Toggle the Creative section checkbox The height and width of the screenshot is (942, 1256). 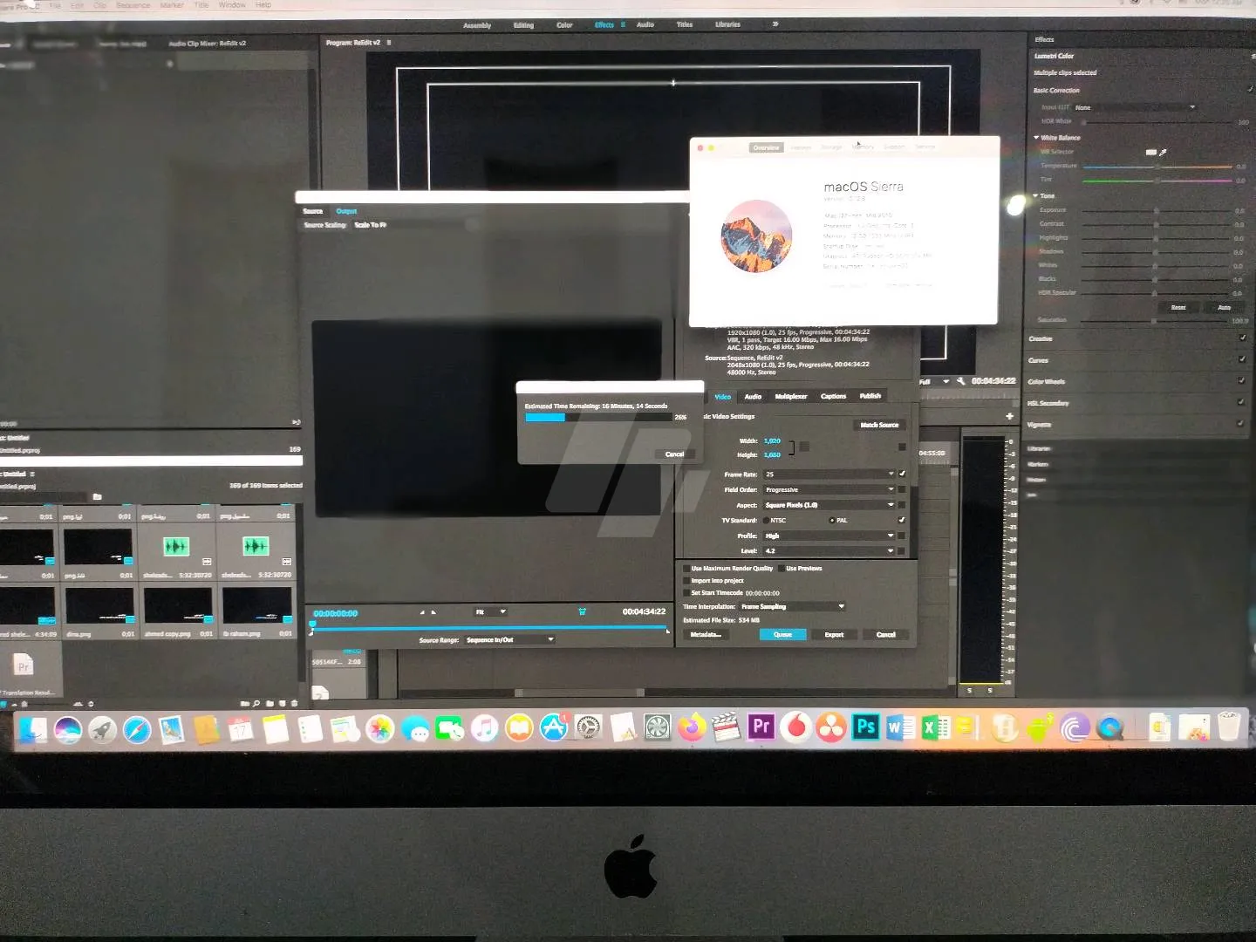pos(1242,338)
